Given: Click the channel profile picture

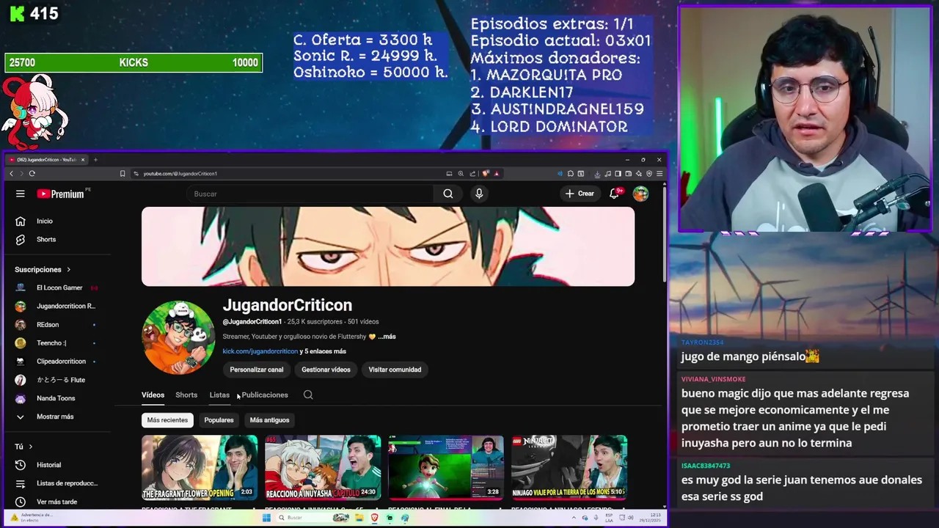Looking at the screenshot, I should pos(178,337).
